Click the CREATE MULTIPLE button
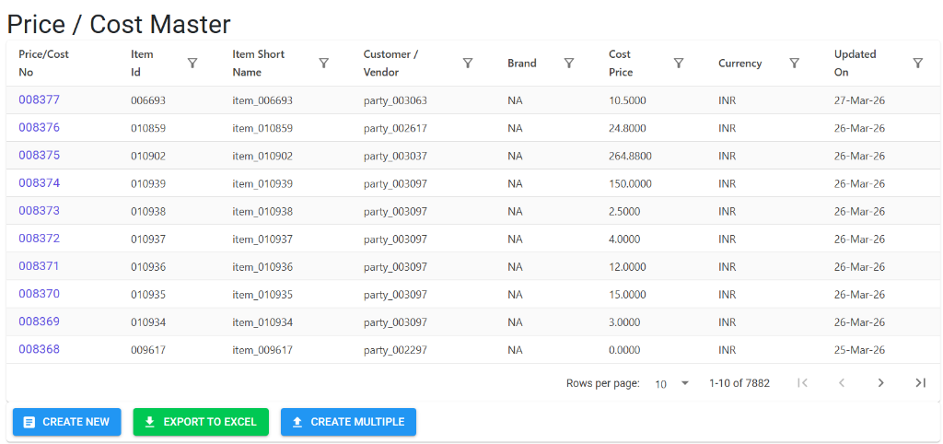The image size is (943, 444). (x=348, y=422)
